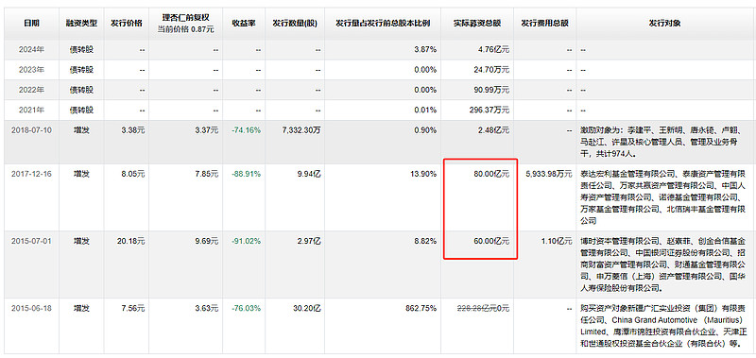Select the 2018-07-10 date cell

tap(31, 130)
